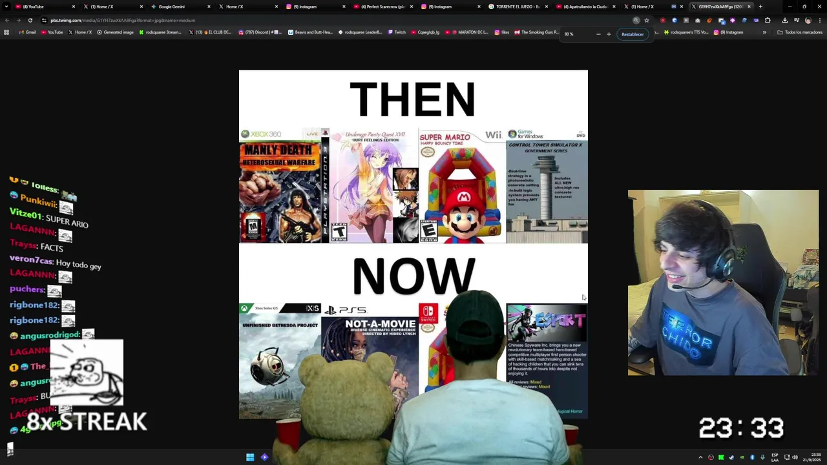Open the green Kick tray icon
This screenshot has height=465, width=827.
tap(721, 457)
